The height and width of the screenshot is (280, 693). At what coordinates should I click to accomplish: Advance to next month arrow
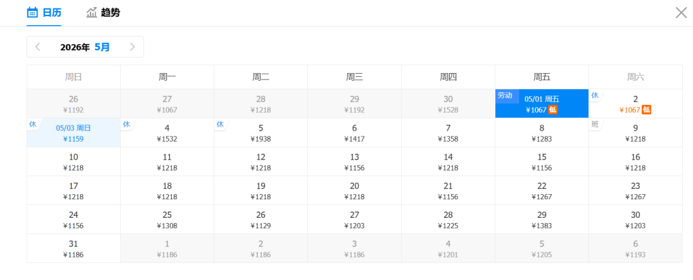click(x=132, y=47)
